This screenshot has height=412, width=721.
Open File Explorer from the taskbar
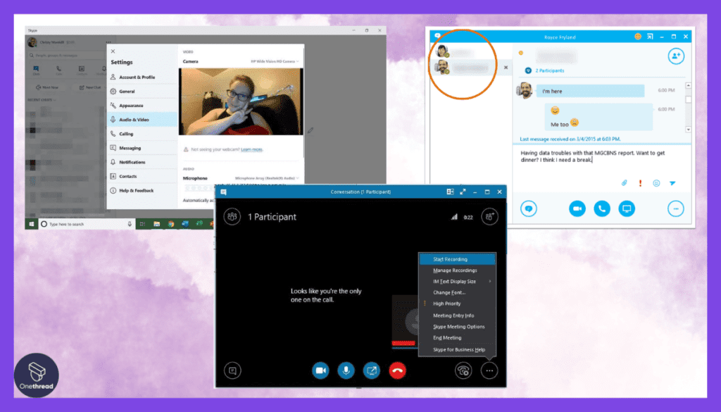(x=157, y=224)
